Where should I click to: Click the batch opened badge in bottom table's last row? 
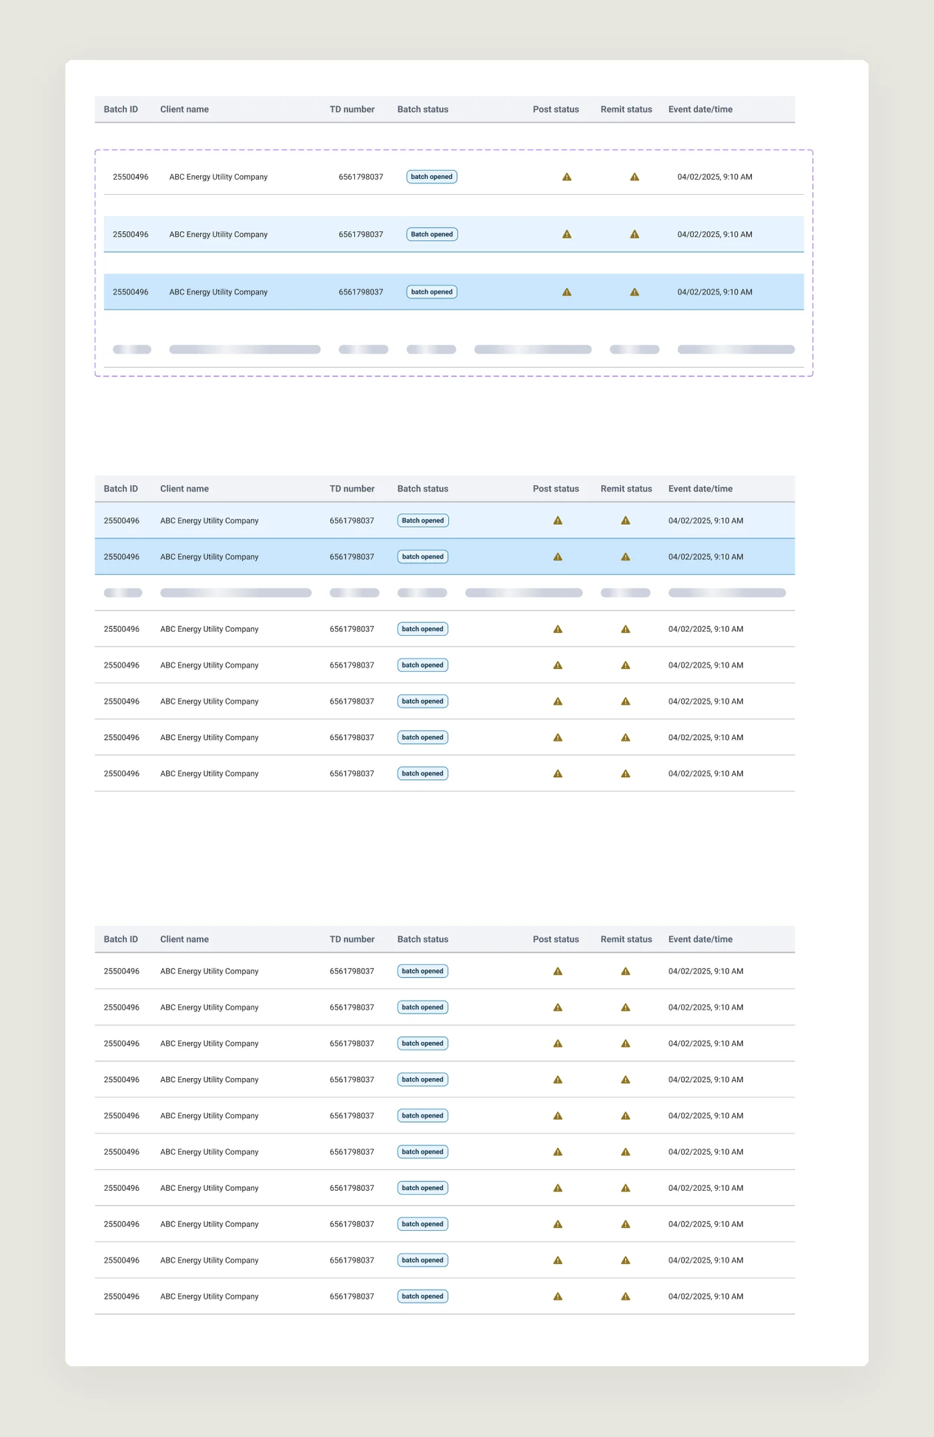[423, 1296]
